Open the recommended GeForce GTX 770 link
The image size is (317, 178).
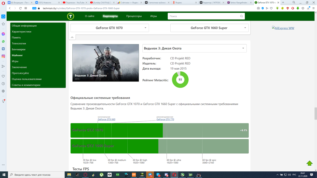point(165,119)
